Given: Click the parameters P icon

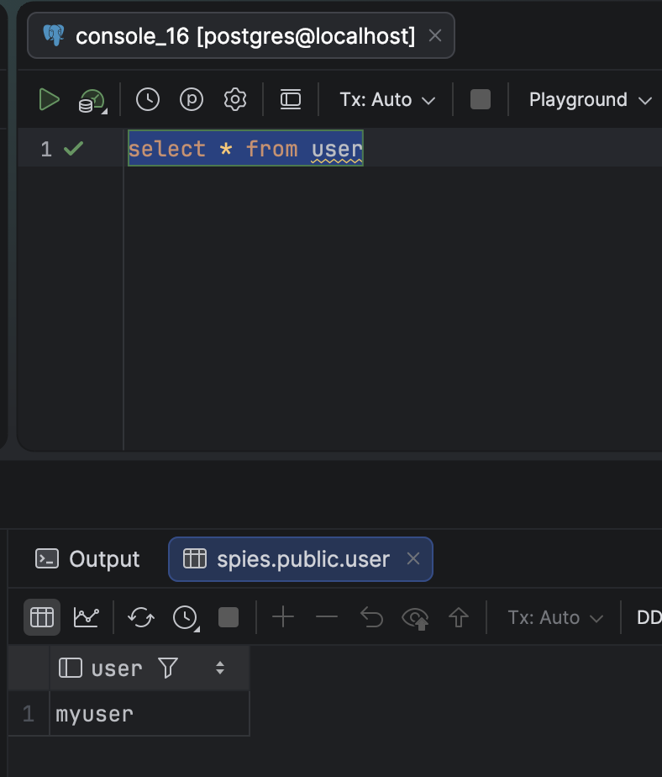Looking at the screenshot, I should [192, 99].
